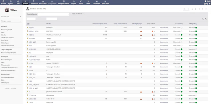
Task: Open the Tiers third-parties module
Action: coord(18,2)
